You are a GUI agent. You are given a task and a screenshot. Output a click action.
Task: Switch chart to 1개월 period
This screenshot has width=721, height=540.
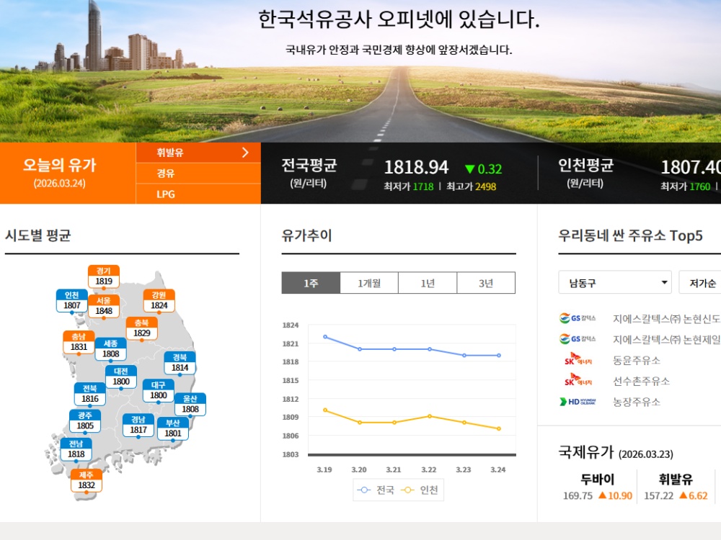(x=369, y=283)
